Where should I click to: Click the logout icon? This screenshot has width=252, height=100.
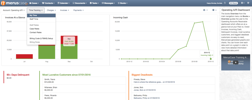(249, 3)
